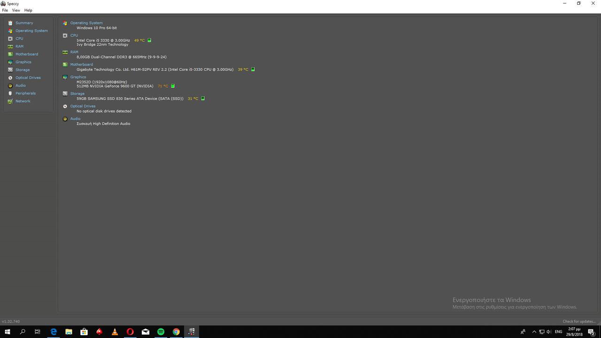Viewport: 601px width, 338px height.
Task: Click Operating System heading in summary panel
Action: pos(86,23)
